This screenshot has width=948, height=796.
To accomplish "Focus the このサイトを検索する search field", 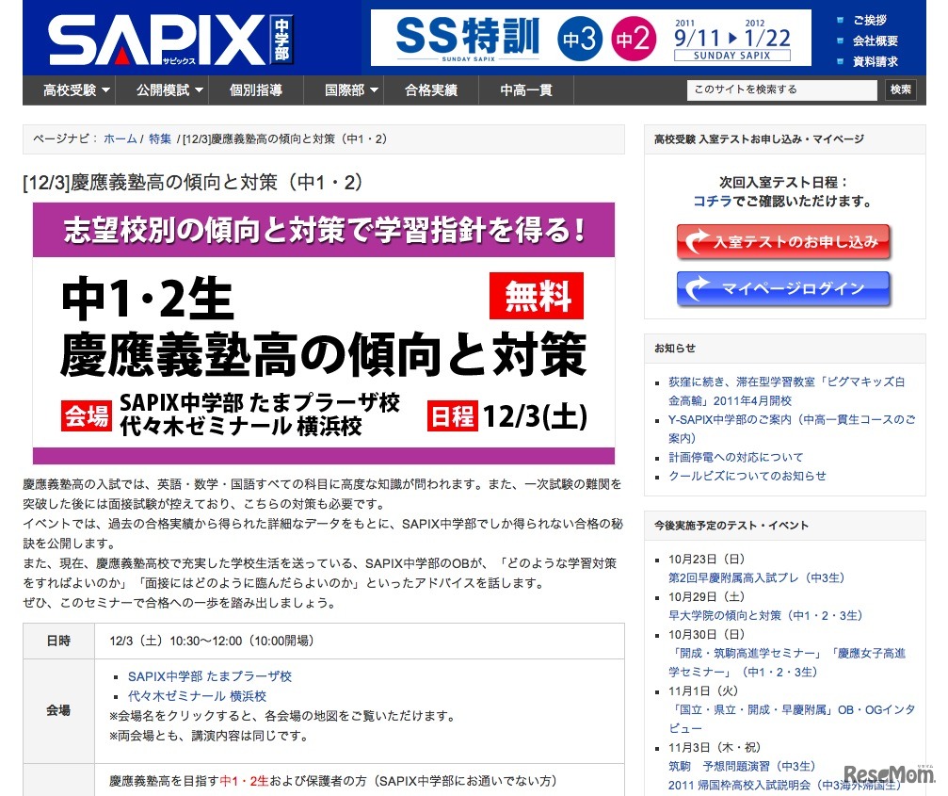I will pyautogui.click(x=781, y=89).
